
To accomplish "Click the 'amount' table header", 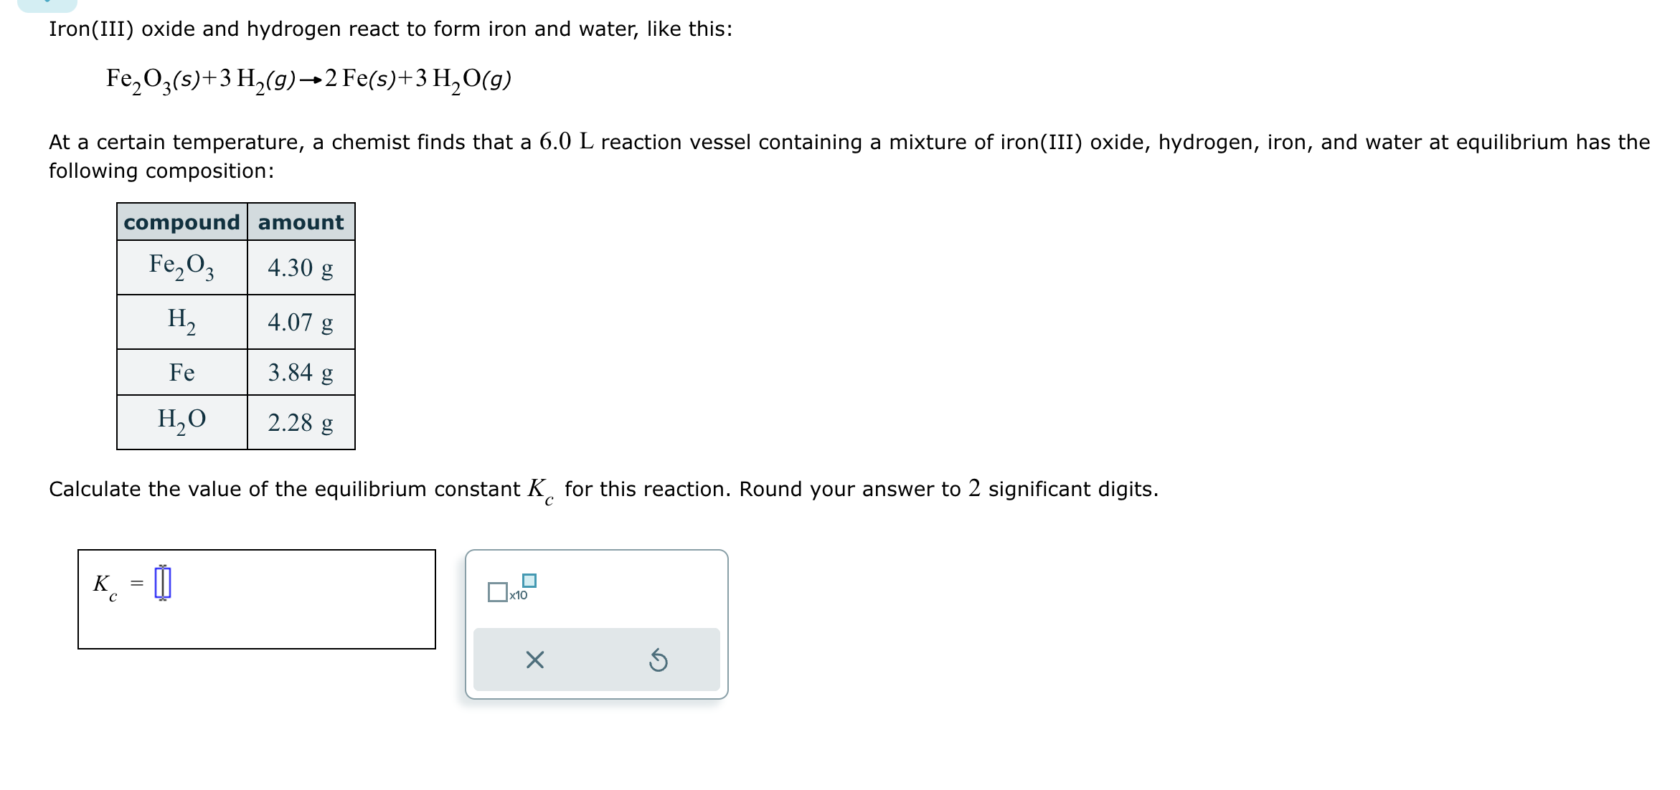I will point(301,222).
